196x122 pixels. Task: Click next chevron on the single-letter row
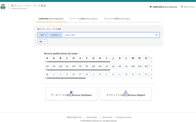click(151, 58)
